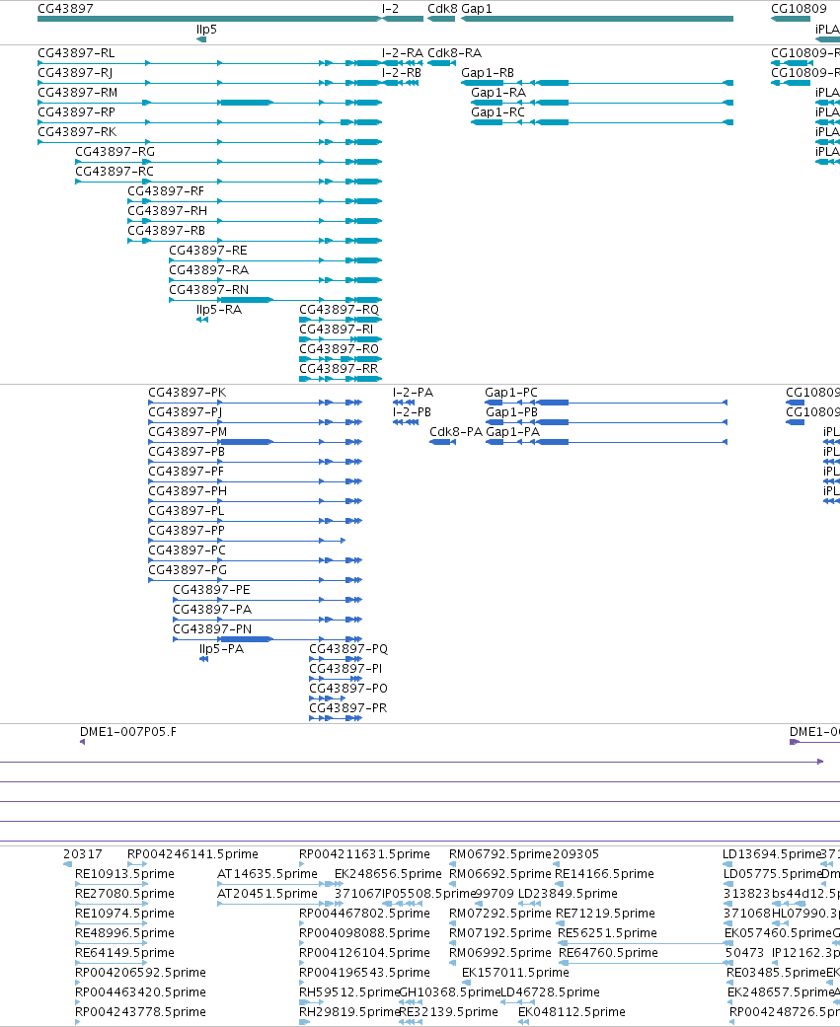
Task: Click transcript label CG43897-RG
Action: coord(115,151)
